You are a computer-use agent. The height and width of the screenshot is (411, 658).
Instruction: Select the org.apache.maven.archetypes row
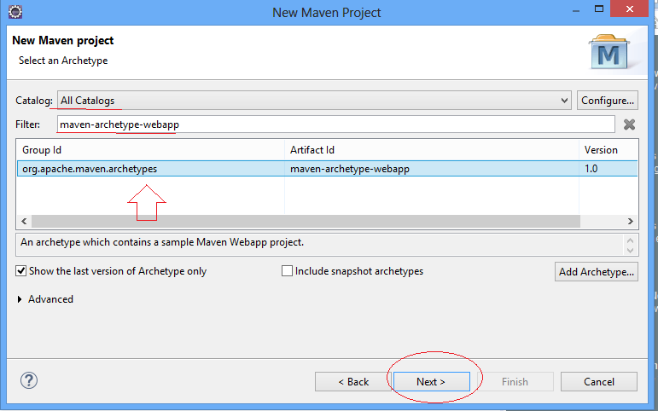[x=328, y=169]
